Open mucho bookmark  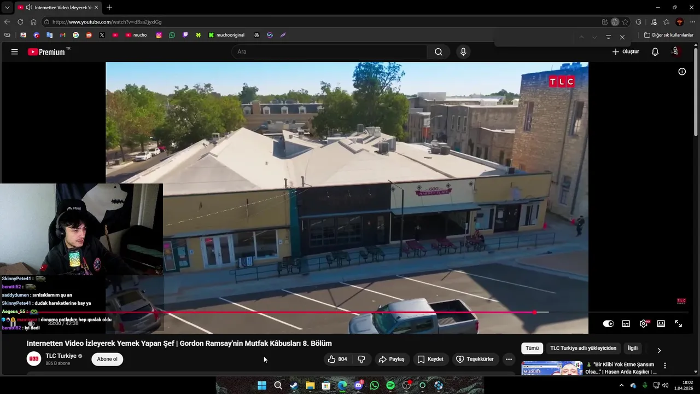coord(136,35)
